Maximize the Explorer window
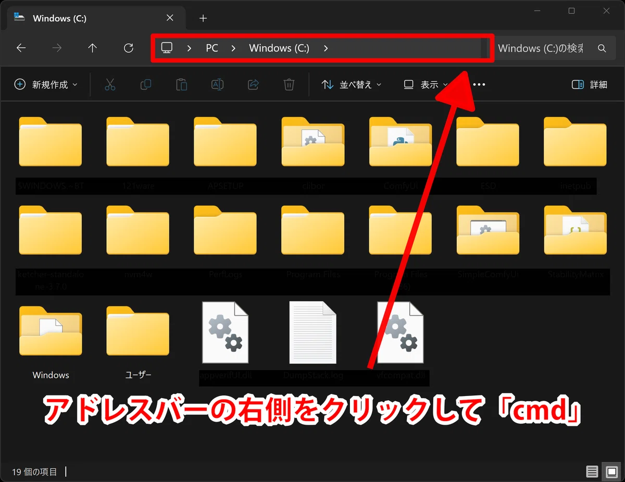625x482 pixels. point(571,11)
